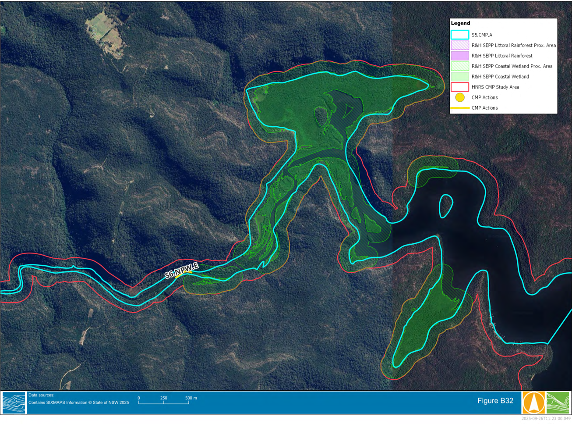Click the yellow CMP action line on river

(x=184, y=274)
